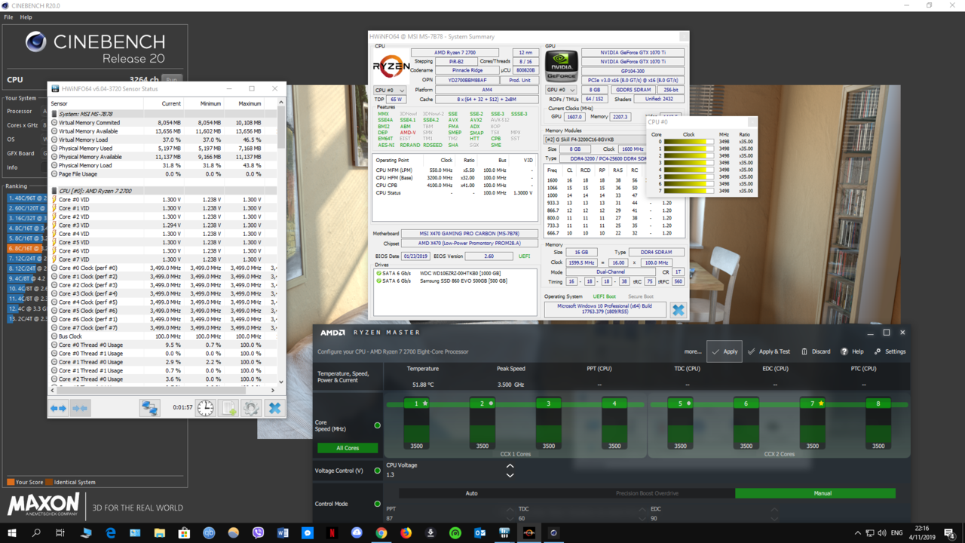
Task: Click Sensor Status vertical scrollbar
Action: pyautogui.click(x=281, y=241)
